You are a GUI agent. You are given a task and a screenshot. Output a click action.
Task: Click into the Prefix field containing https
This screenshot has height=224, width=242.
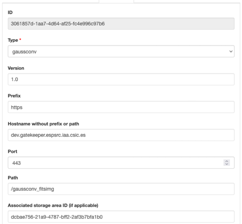121,107
